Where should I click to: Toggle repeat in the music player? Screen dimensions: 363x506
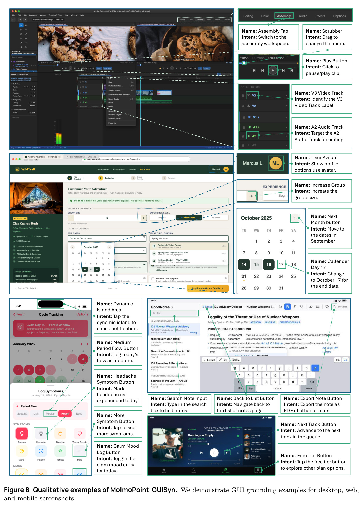(x=238, y=453)
